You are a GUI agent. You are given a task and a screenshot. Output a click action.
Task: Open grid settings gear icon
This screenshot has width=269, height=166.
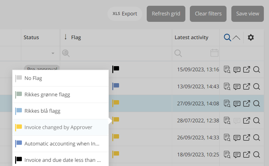coord(251,38)
